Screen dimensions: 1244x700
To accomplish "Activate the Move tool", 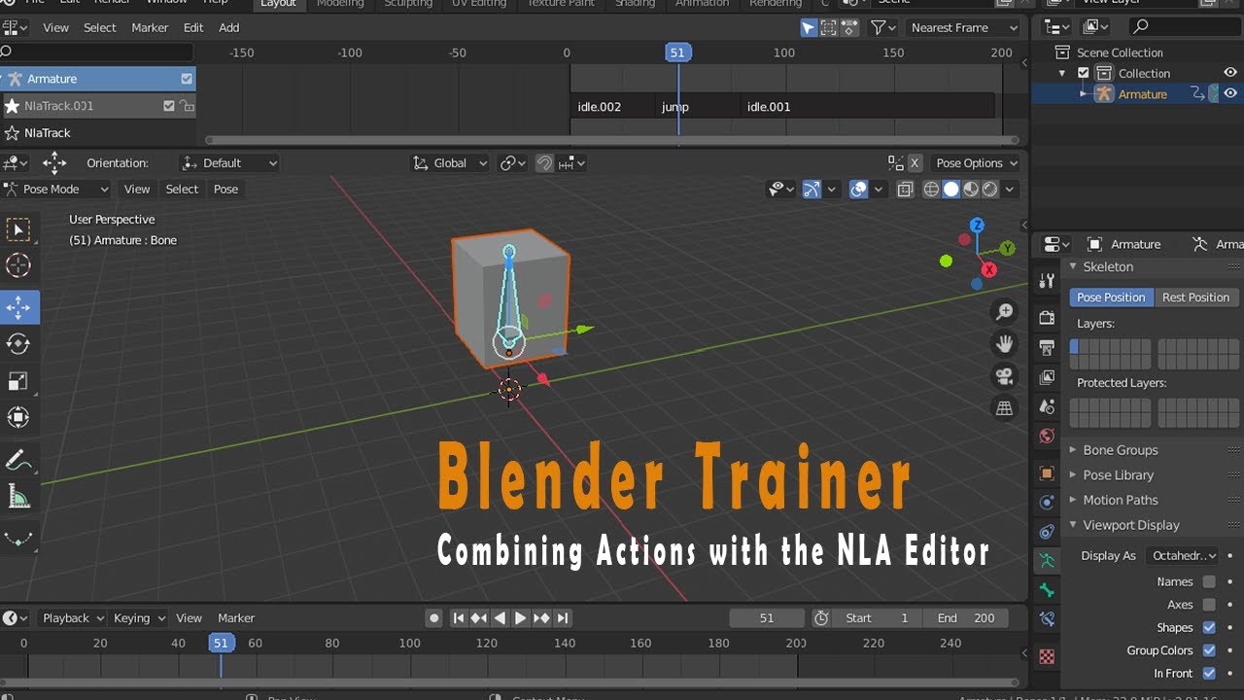I will point(18,307).
